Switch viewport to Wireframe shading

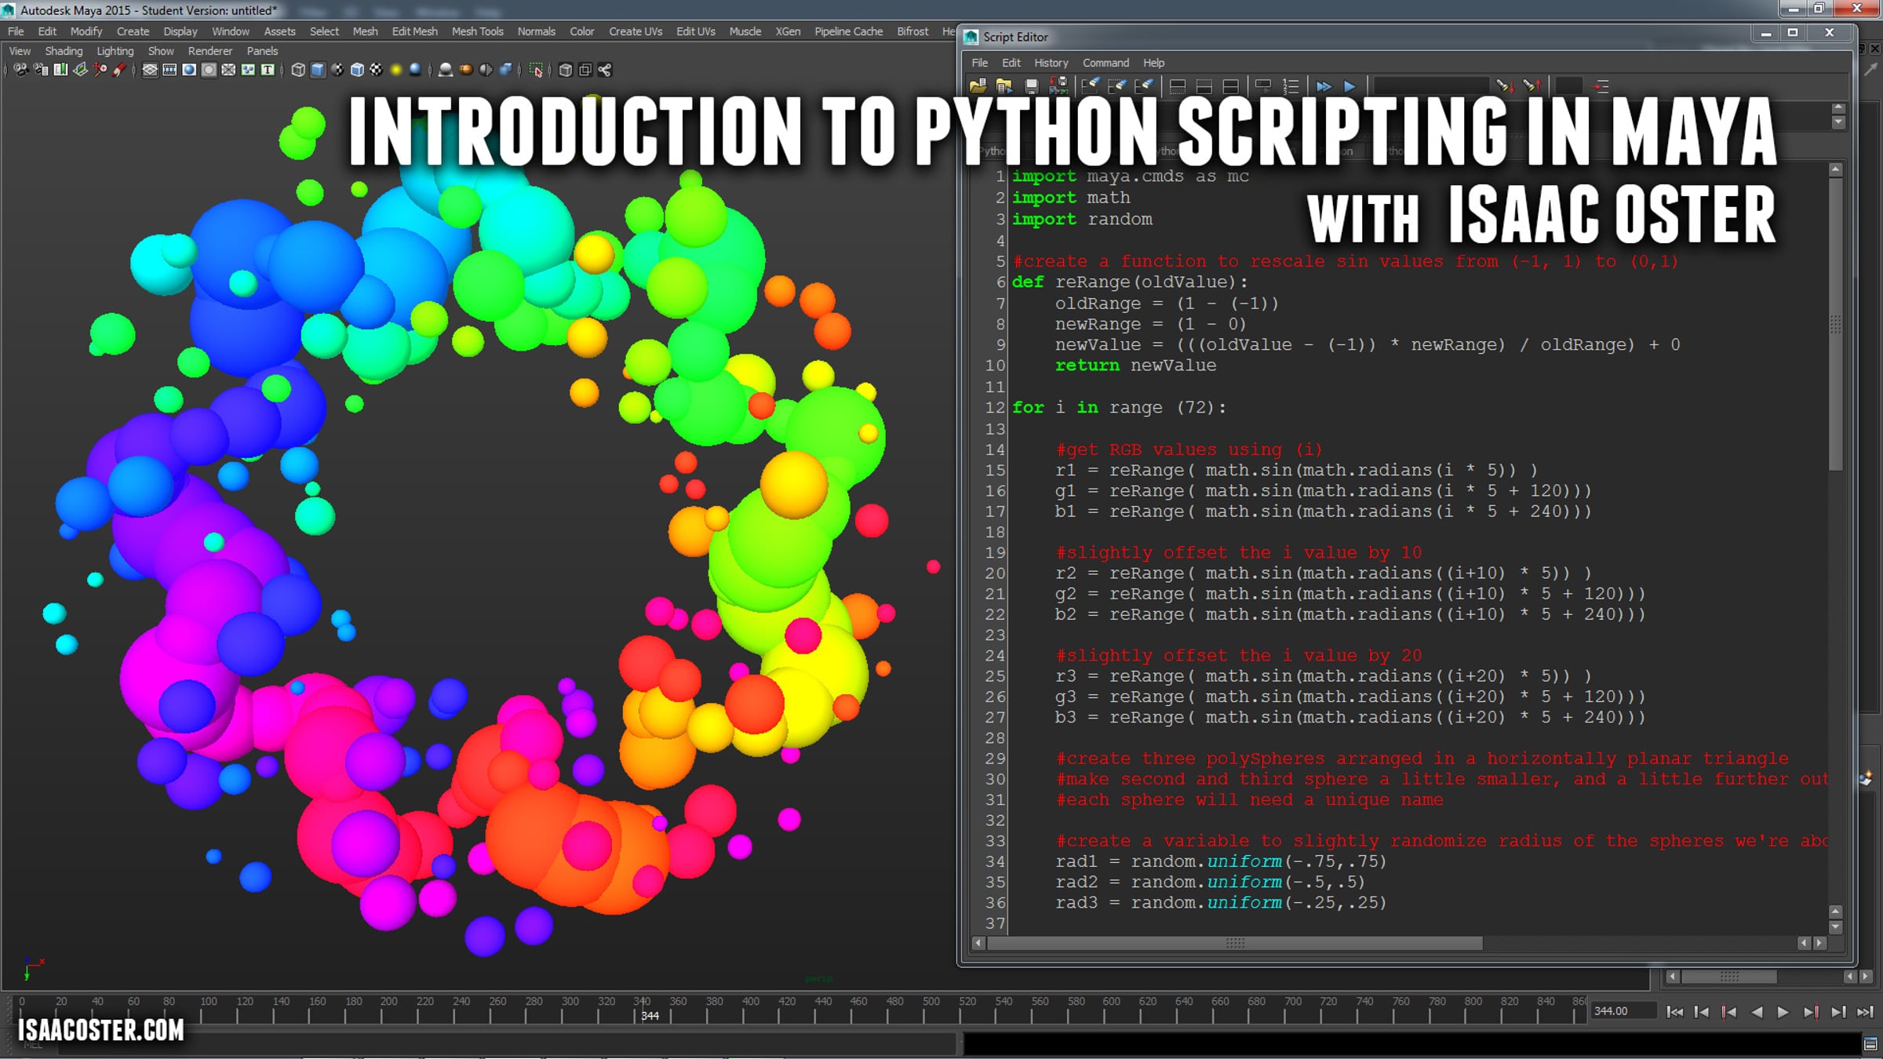(298, 71)
